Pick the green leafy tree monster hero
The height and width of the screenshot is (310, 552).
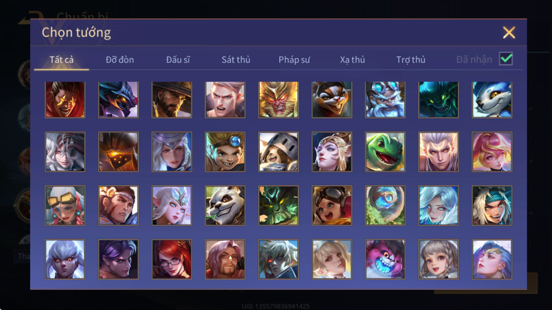point(278,206)
